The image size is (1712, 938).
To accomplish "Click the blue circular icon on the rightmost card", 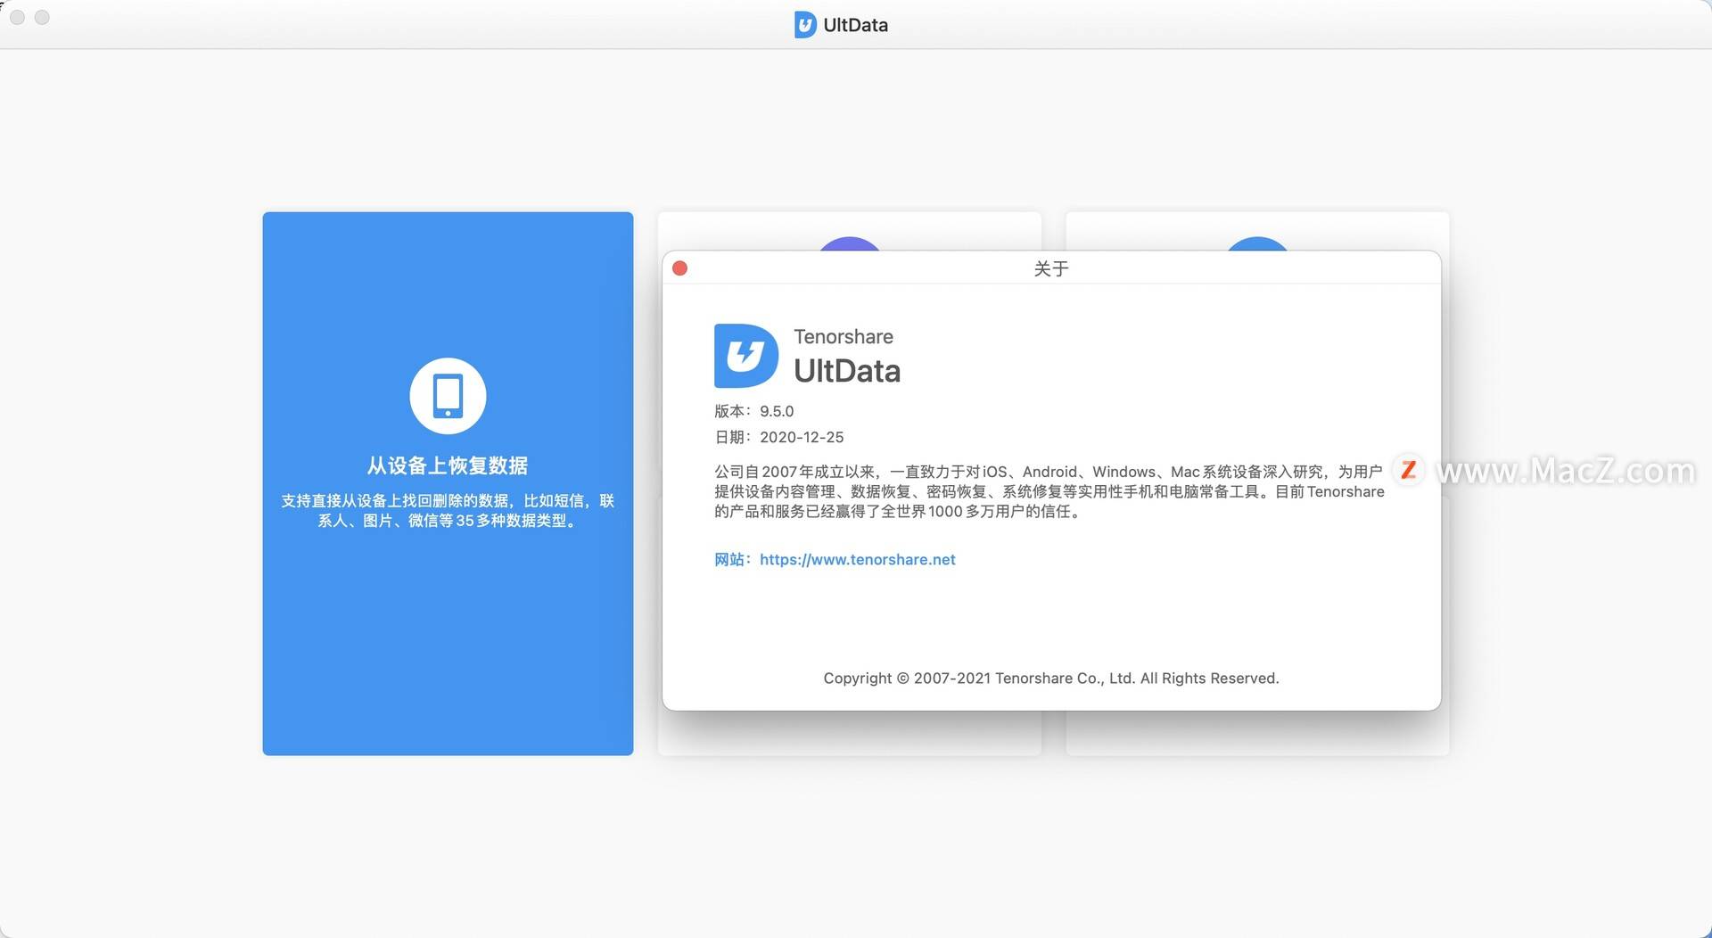I will pos(1256,245).
